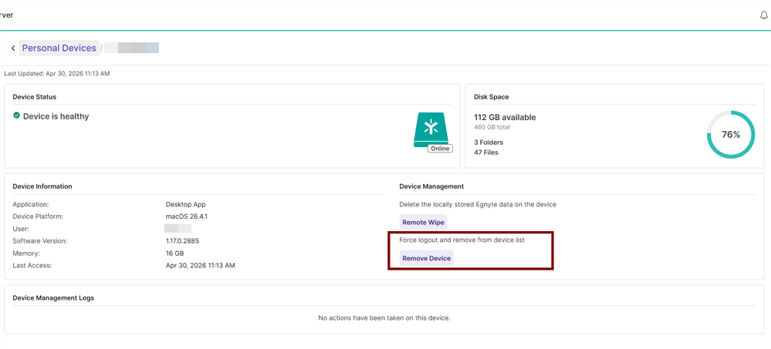
Task: Click 'Force logout and remove from device list' text
Action: pyautogui.click(x=462, y=240)
